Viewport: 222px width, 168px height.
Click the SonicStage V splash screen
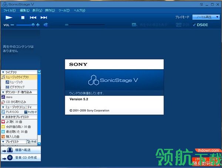(x=114, y=87)
